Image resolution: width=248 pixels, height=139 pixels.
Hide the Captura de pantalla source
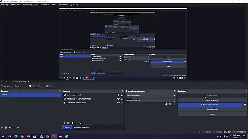[119, 95]
